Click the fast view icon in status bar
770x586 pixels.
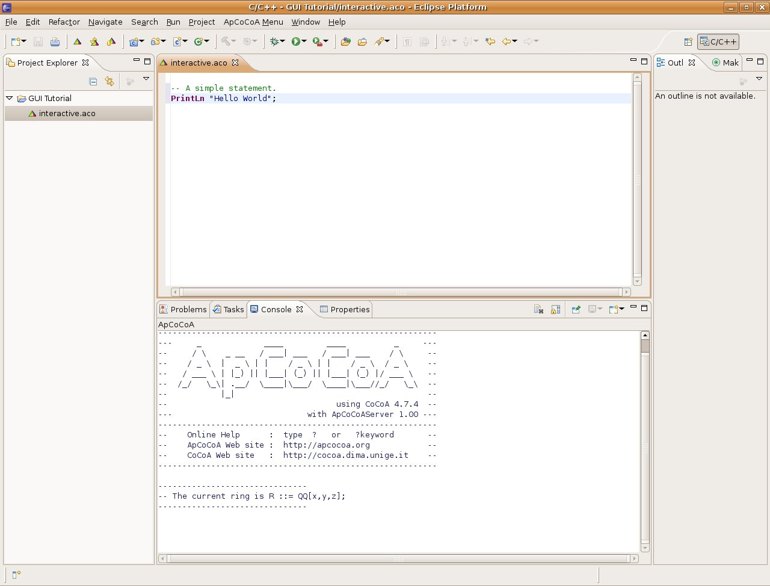(16, 575)
